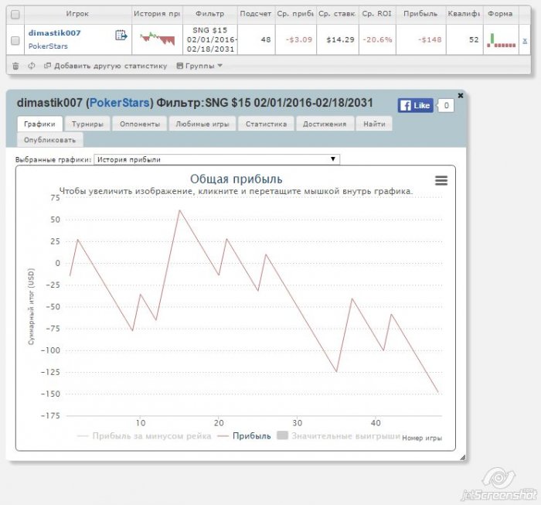
Task: Toggle the 'Прибыль' series in chart legend
Action: click(x=244, y=436)
